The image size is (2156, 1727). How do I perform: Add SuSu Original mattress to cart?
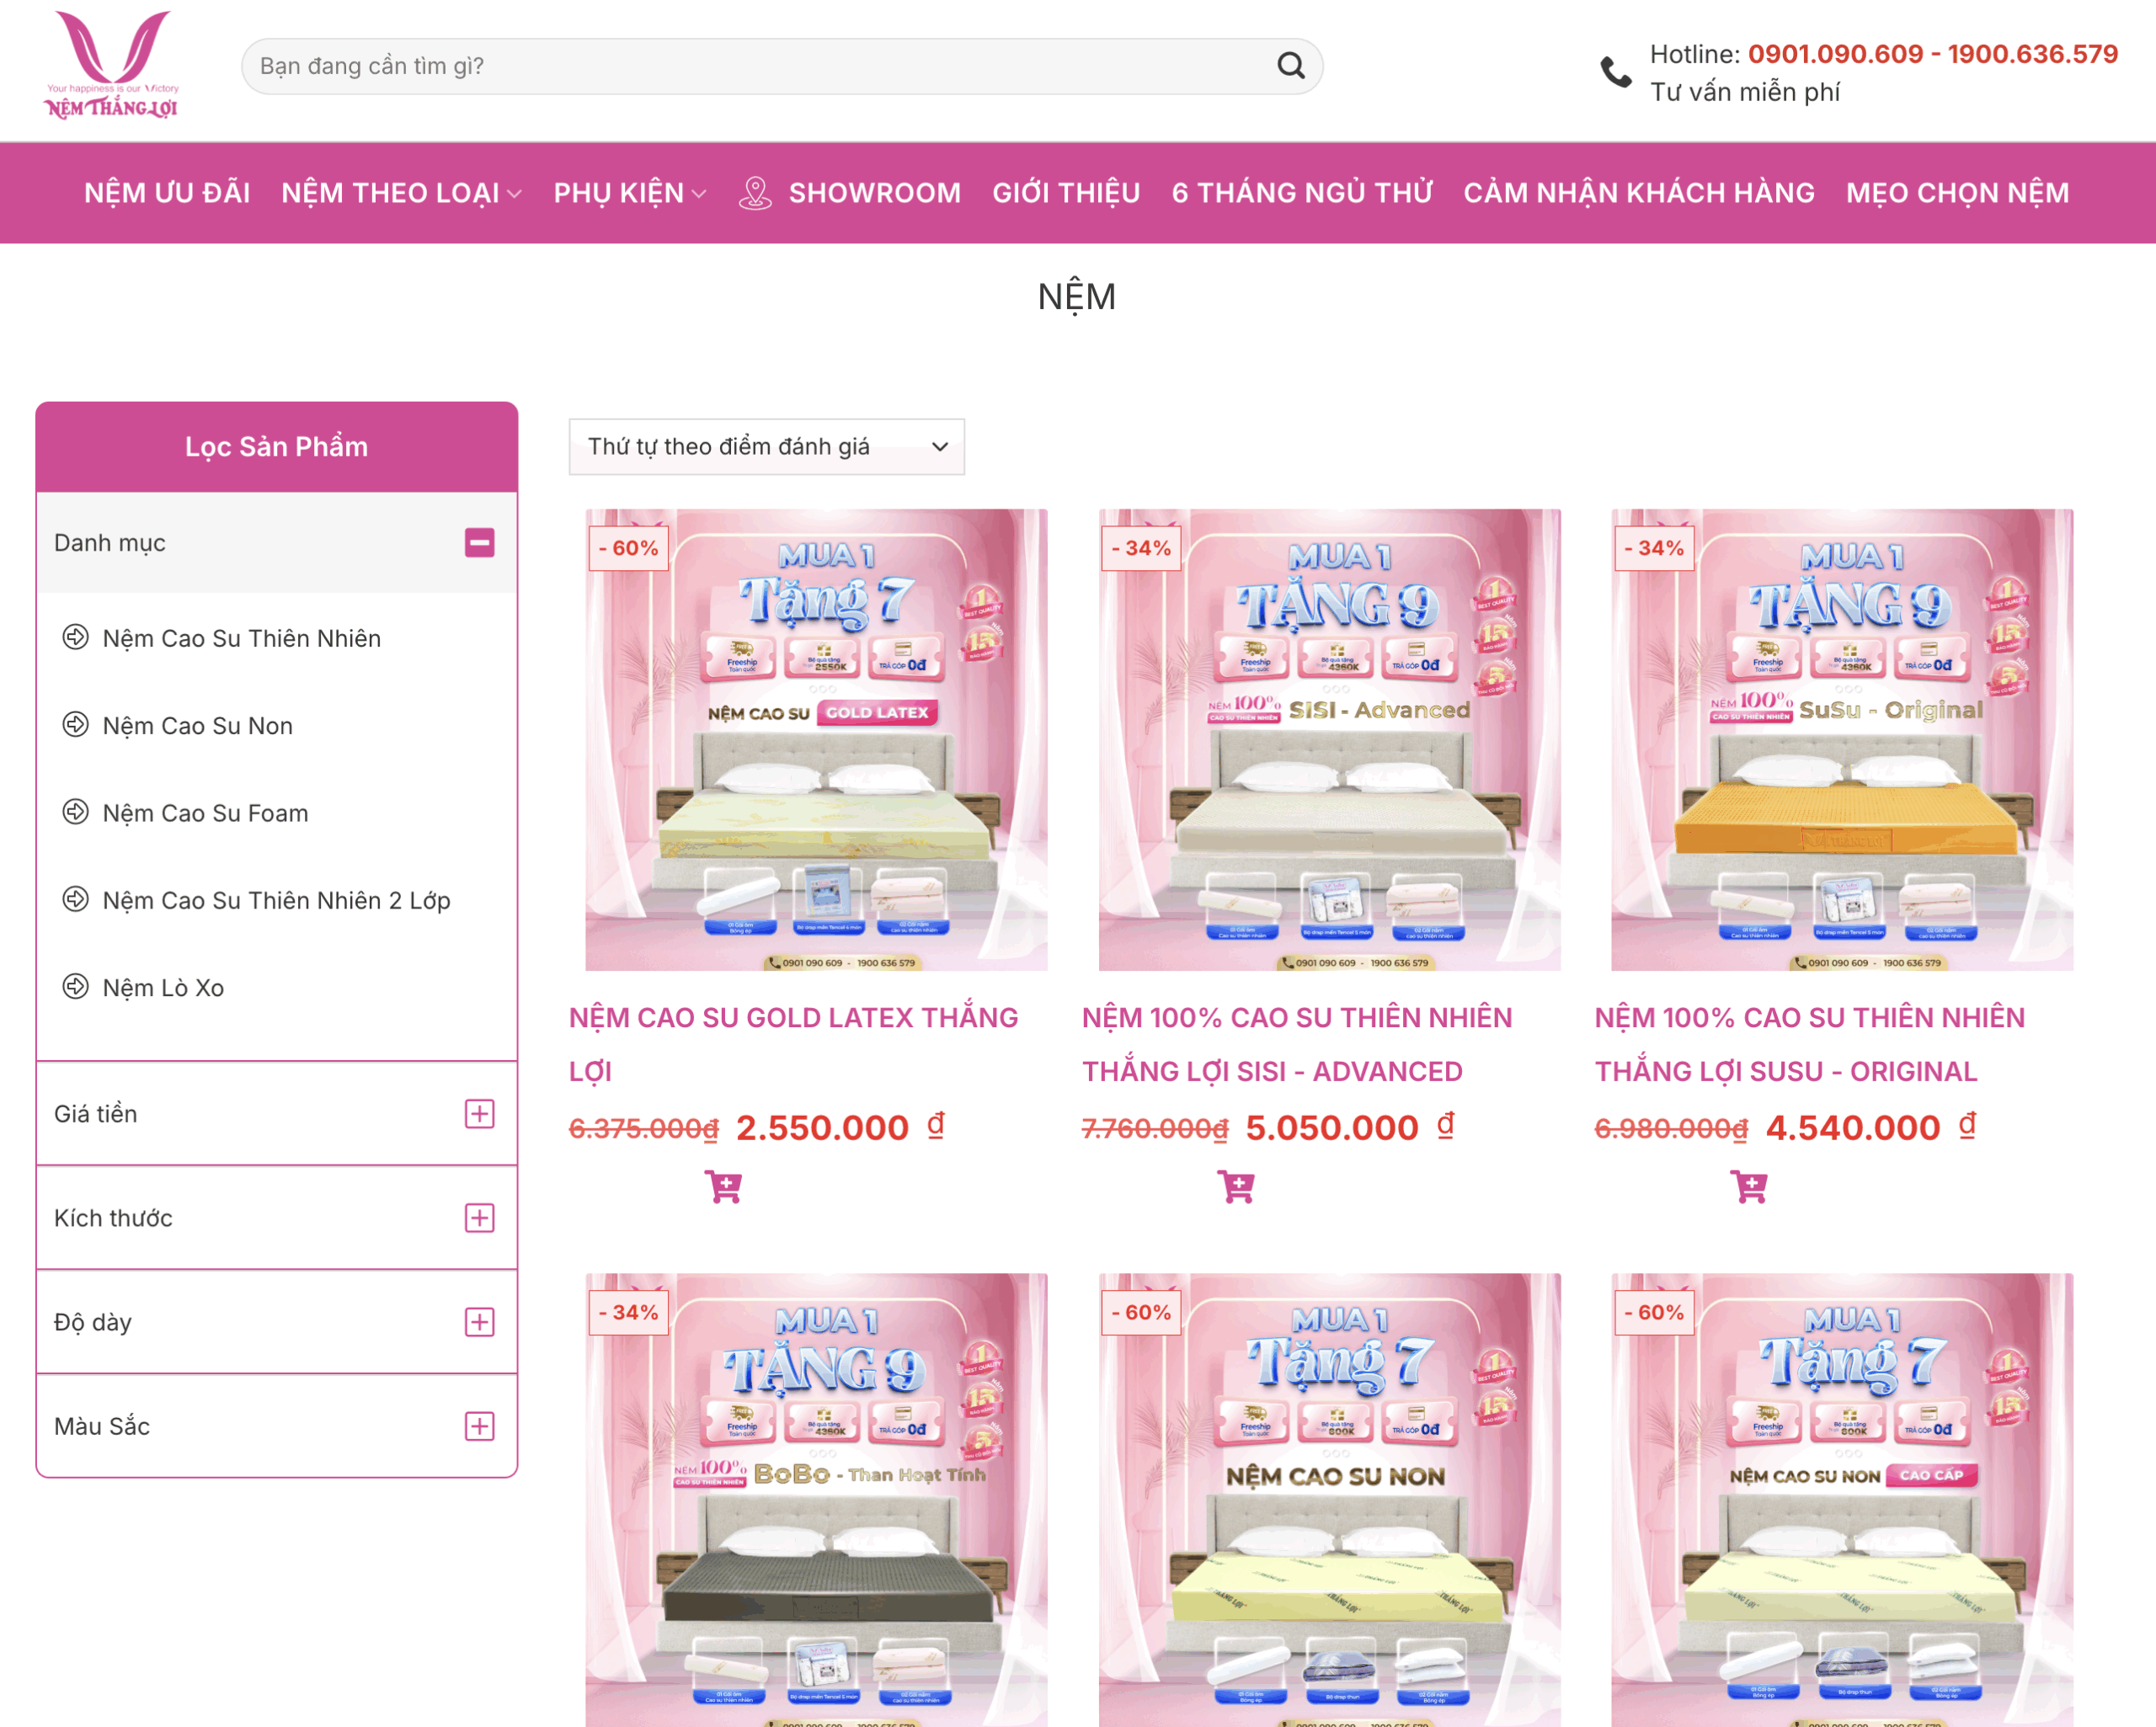(1749, 1187)
